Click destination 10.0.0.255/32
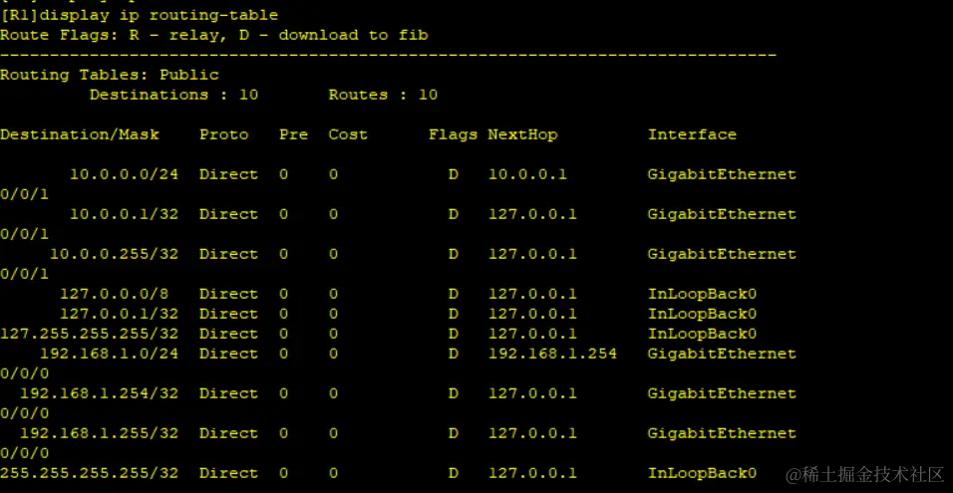 [x=115, y=254]
